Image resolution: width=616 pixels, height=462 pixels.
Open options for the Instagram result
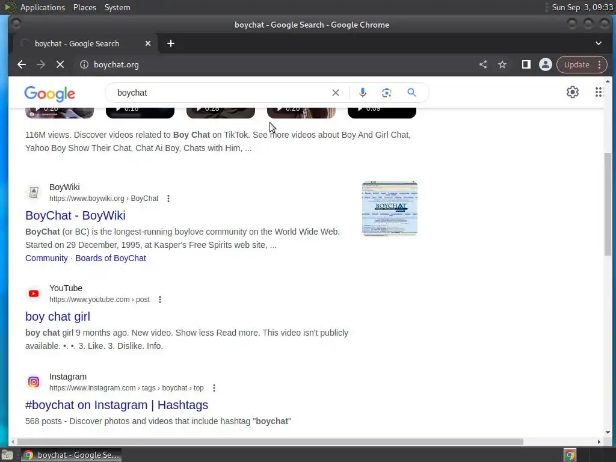point(214,388)
